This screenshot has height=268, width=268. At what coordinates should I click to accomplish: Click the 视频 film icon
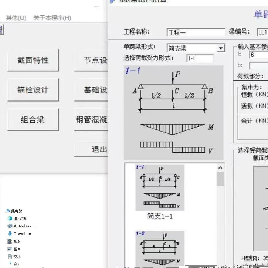coord(10,241)
